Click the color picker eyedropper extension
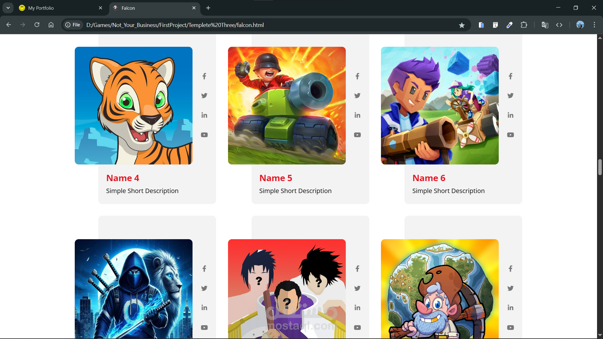Image resolution: width=603 pixels, height=339 pixels. pos(509,25)
